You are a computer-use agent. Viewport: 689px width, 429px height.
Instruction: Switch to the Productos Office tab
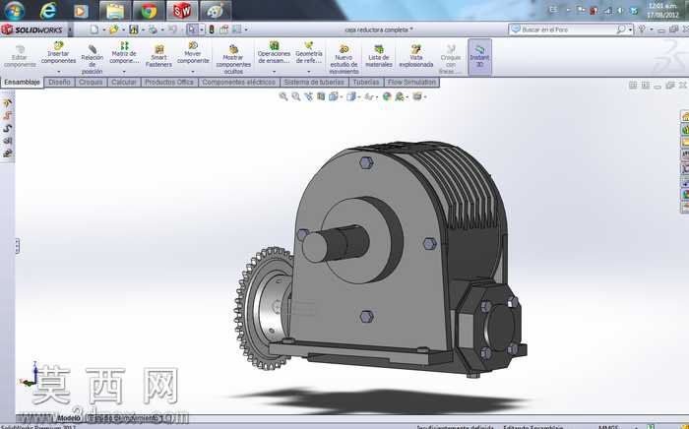(x=169, y=82)
